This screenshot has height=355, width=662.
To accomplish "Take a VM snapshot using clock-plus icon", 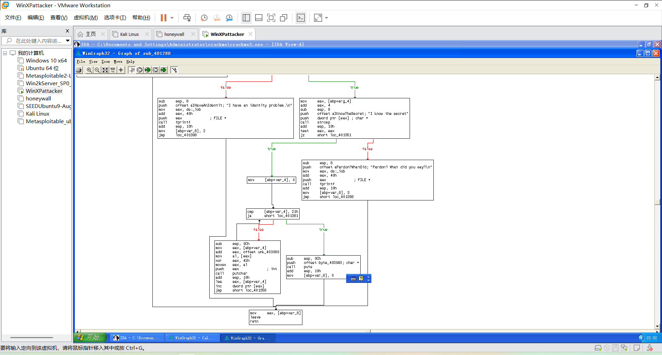I will 204,18.
